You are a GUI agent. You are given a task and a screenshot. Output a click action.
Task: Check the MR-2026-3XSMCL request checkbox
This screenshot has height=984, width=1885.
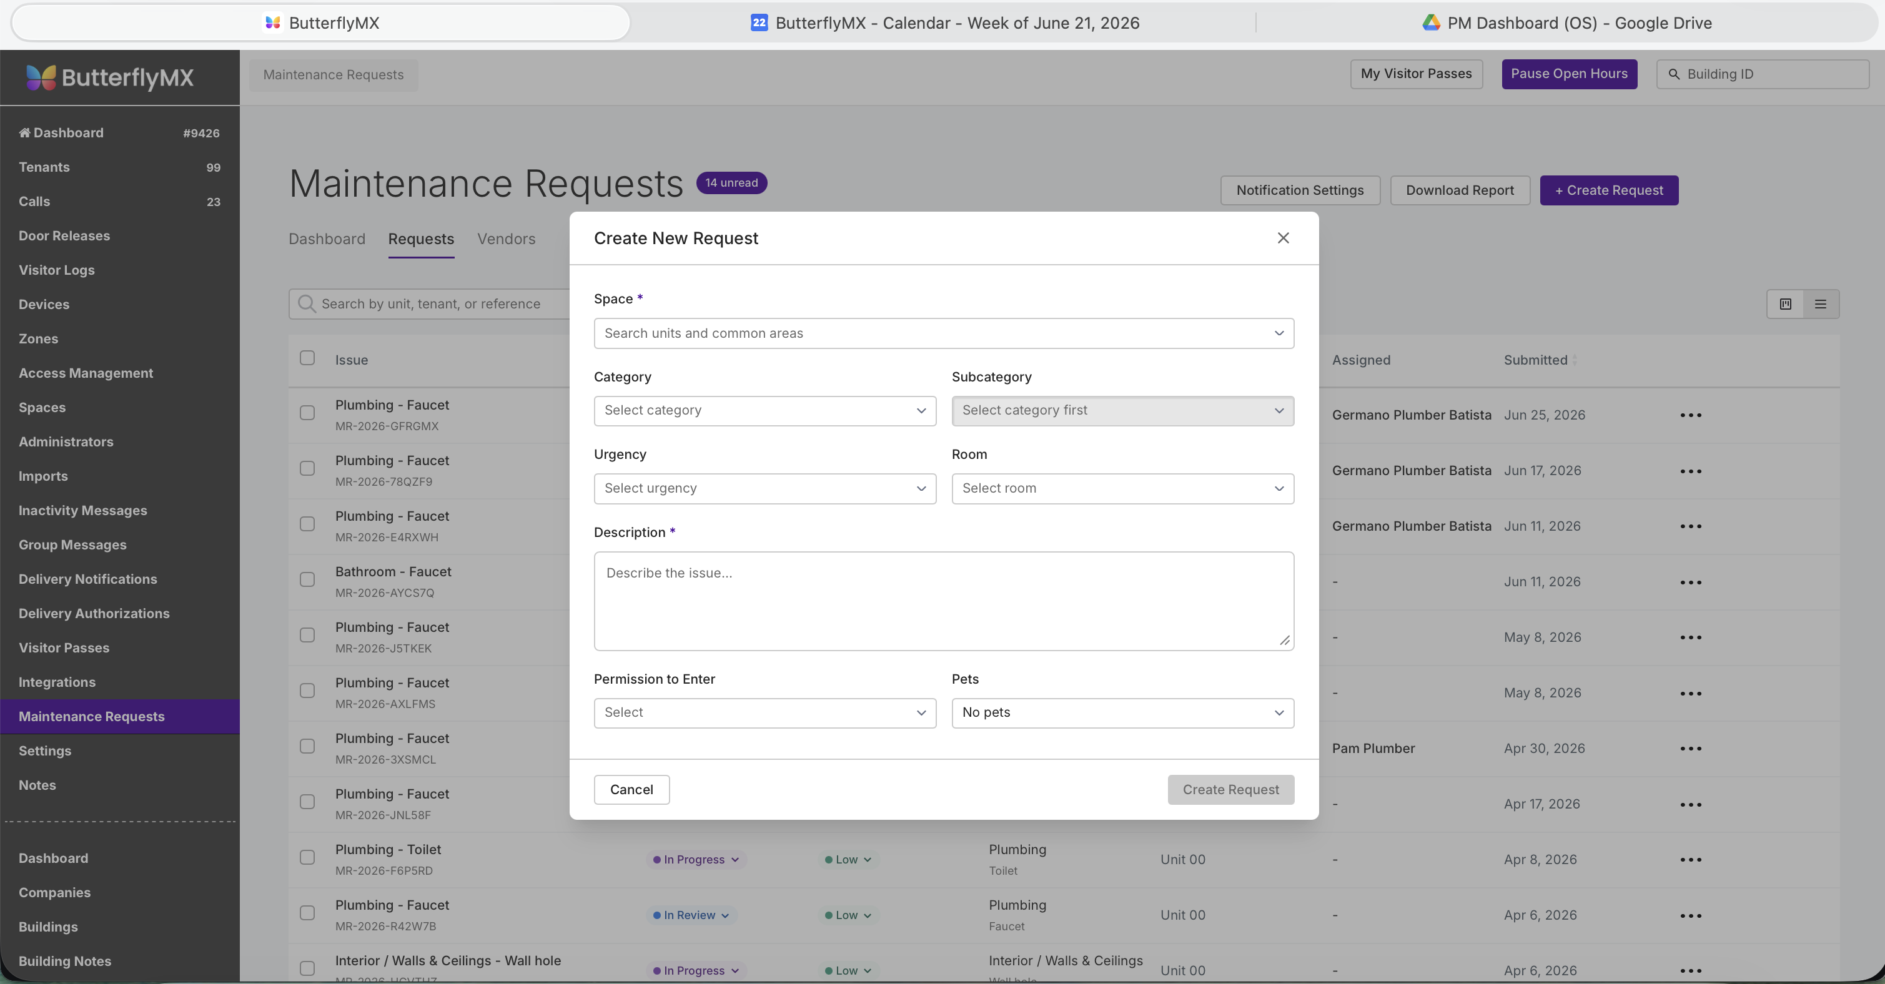(307, 746)
